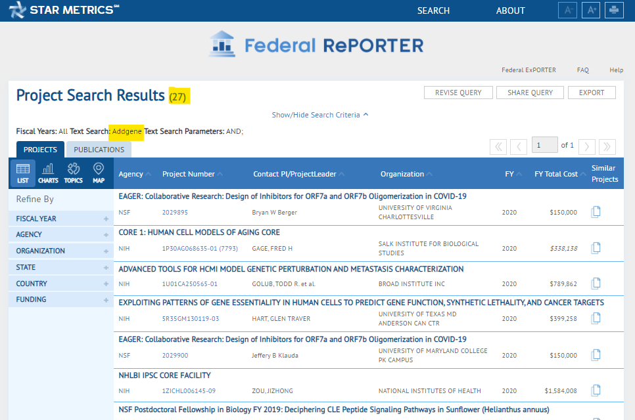Open project number 2029895 link
This screenshot has width=635, height=420.
tap(175, 212)
